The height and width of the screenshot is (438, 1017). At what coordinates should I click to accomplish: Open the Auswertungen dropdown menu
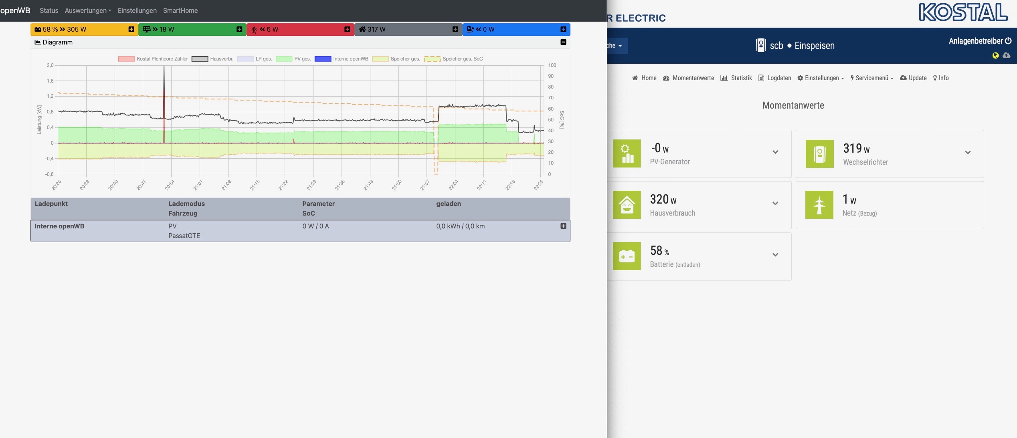(x=88, y=10)
